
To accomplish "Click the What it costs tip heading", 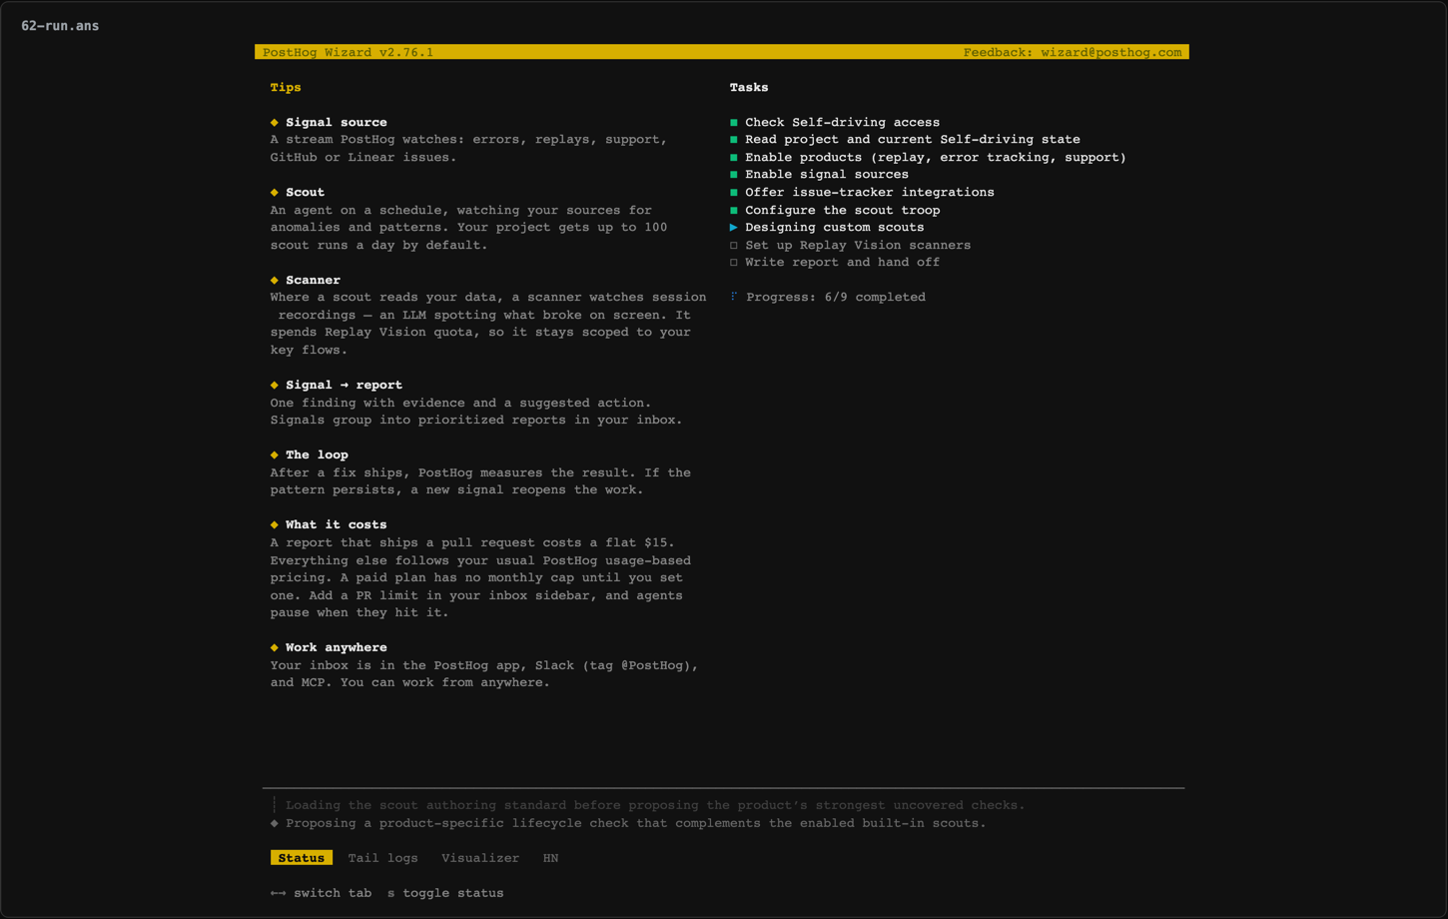I will pos(336,525).
